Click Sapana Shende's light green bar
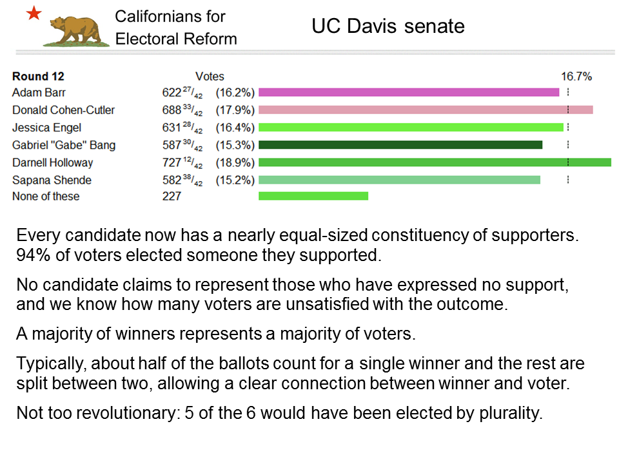This screenshot has width=619, height=464. coord(399,180)
